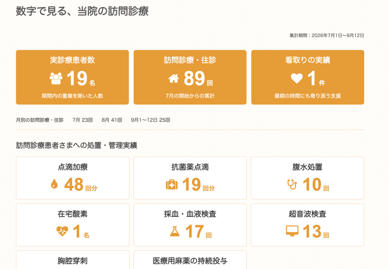
Task: Click the 訪問診療・往診 card title
Action: 190,60
